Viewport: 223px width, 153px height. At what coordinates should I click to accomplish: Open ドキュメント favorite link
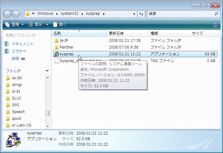pos(23,44)
